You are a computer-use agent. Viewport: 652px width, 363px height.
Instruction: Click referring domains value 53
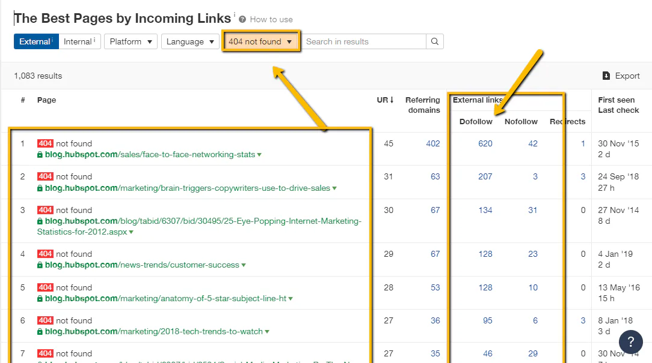coord(435,287)
